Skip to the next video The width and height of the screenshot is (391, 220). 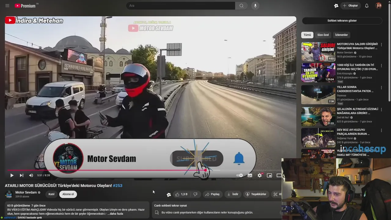(21, 175)
